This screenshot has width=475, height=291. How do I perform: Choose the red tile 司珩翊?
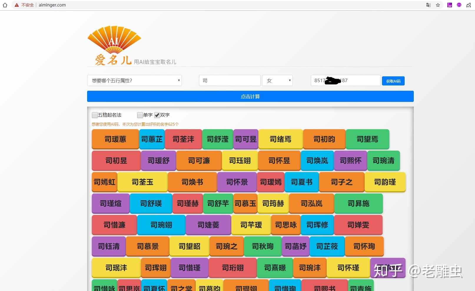click(233, 268)
